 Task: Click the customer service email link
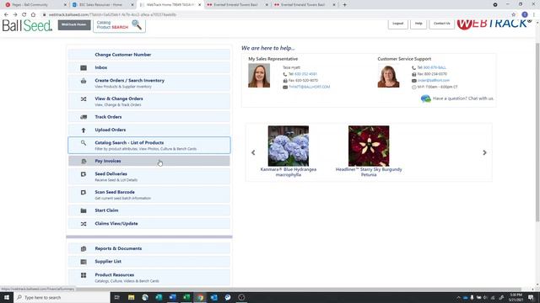[433, 81]
